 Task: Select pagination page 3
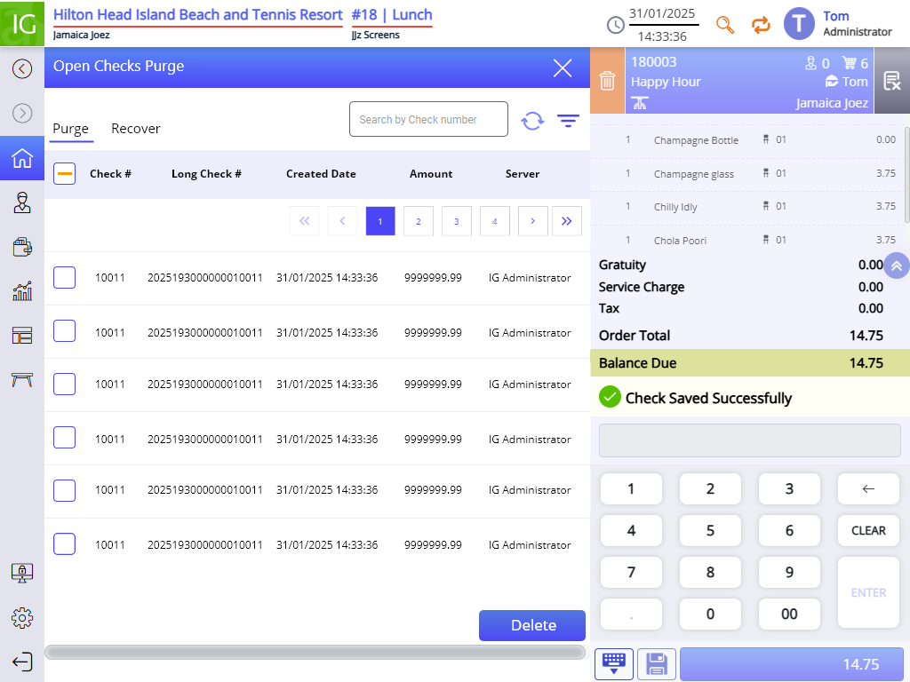[457, 221]
